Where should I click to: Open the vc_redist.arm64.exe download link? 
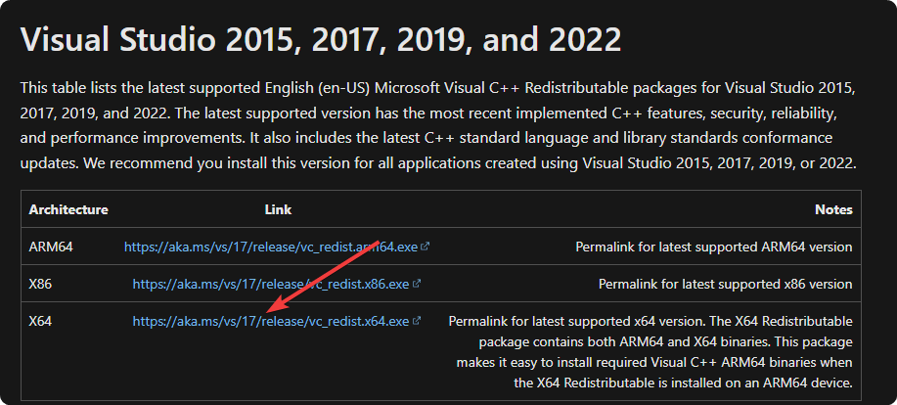[272, 247]
